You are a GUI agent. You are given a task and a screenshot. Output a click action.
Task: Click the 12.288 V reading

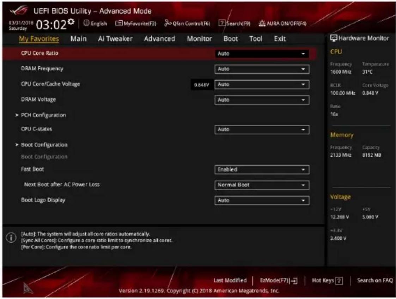click(x=340, y=217)
